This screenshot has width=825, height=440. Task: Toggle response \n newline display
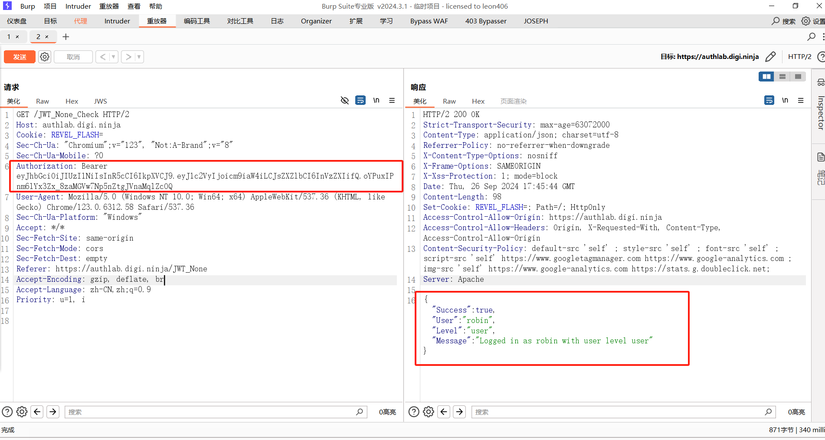coord(785,101)
